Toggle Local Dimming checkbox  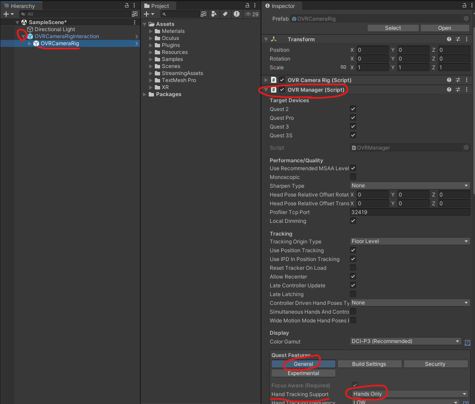(x=353, y=221)
